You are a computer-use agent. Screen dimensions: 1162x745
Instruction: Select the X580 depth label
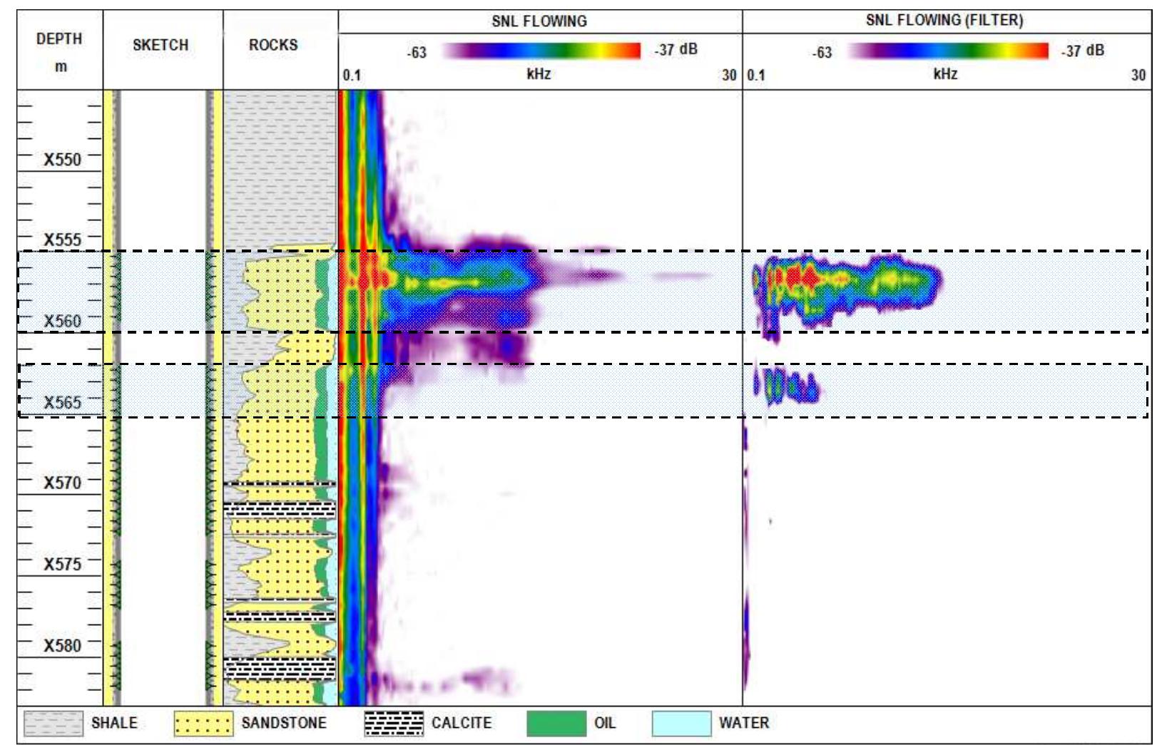62,646
